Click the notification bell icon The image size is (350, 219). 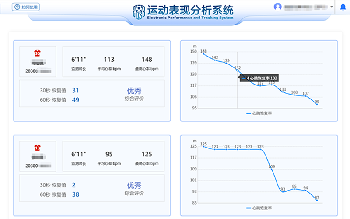343,7
